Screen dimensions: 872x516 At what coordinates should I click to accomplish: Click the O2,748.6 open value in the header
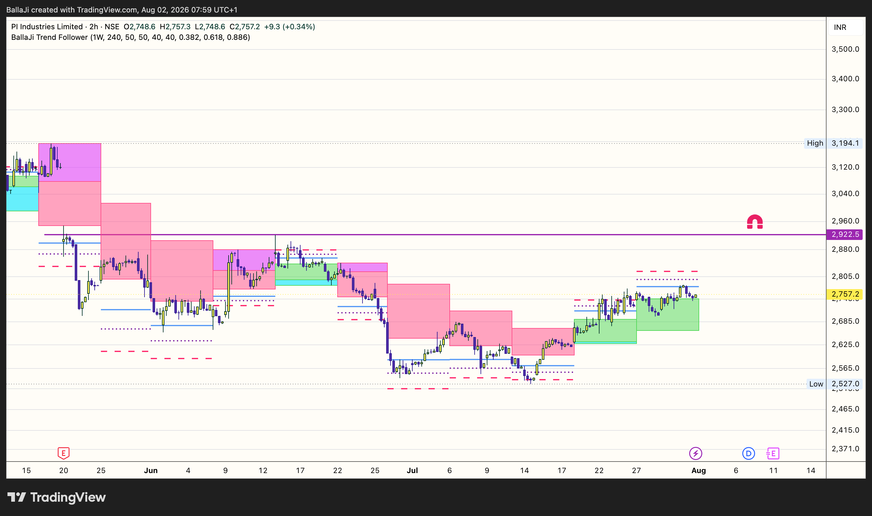(140, 27)
